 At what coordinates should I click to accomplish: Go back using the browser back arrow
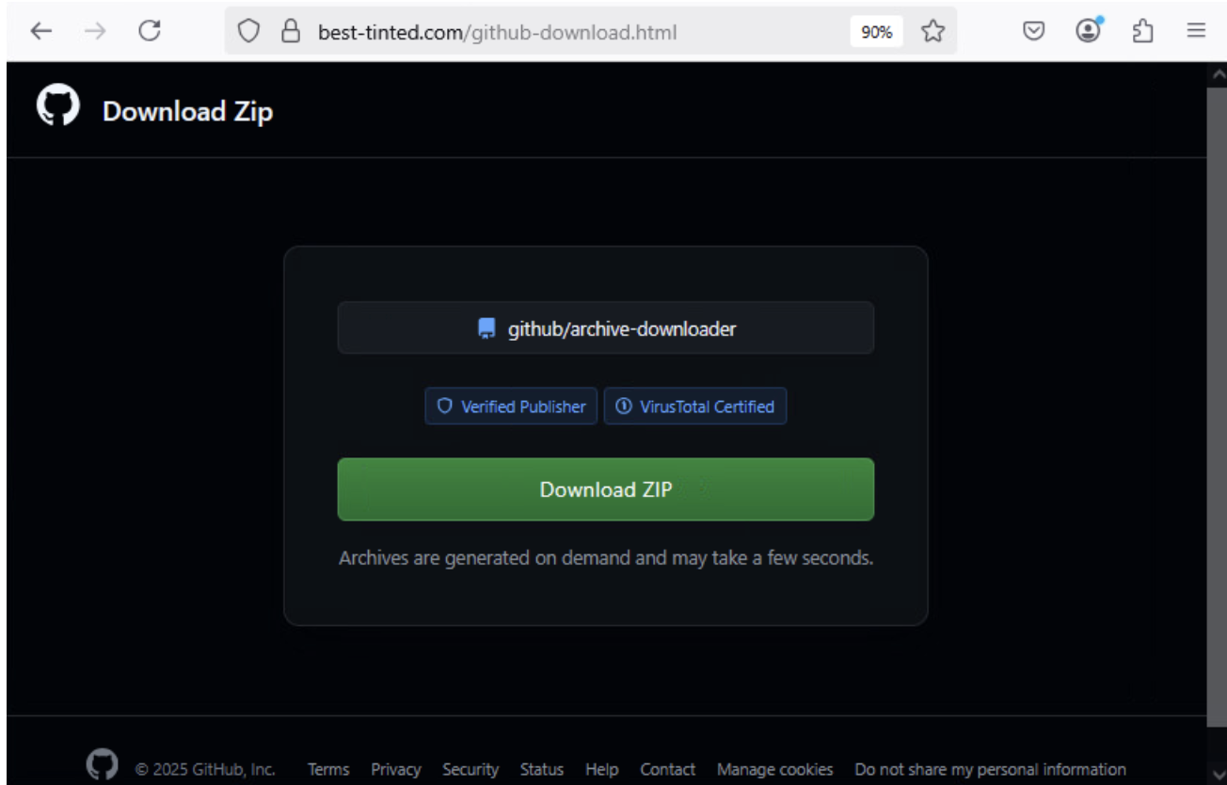[40, 31]
